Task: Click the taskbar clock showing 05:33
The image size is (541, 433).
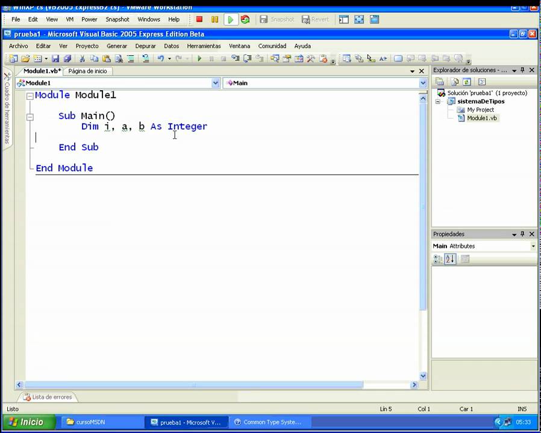Action: pos(524,422)
